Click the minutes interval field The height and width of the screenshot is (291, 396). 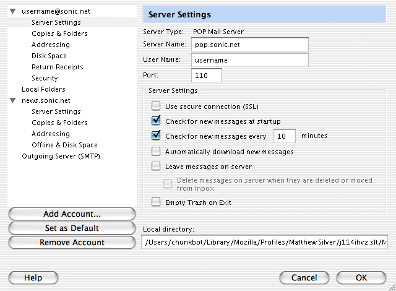click(285, 136)
